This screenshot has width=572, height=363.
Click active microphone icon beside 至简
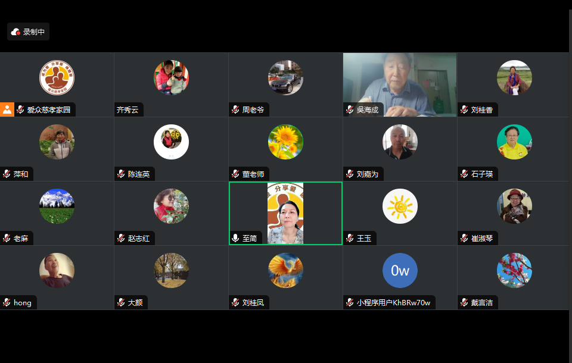click(x=236, y=239)
